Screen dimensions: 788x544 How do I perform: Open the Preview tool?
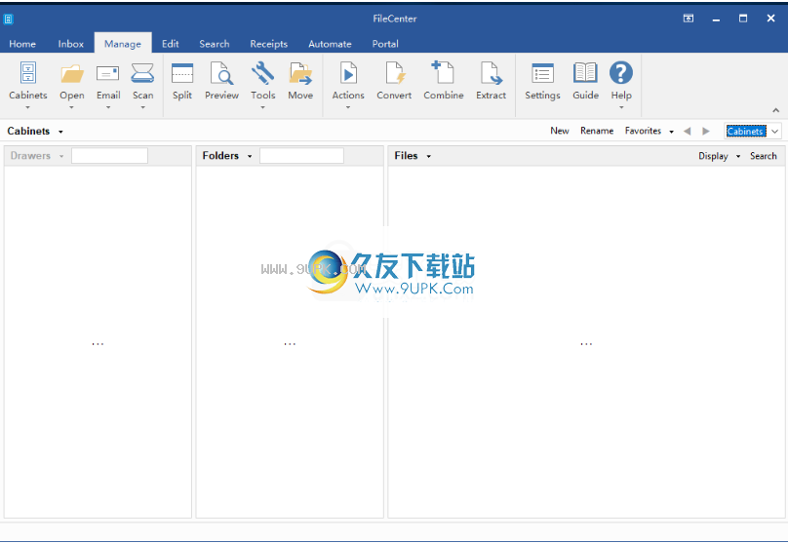(x=221, y=73)
